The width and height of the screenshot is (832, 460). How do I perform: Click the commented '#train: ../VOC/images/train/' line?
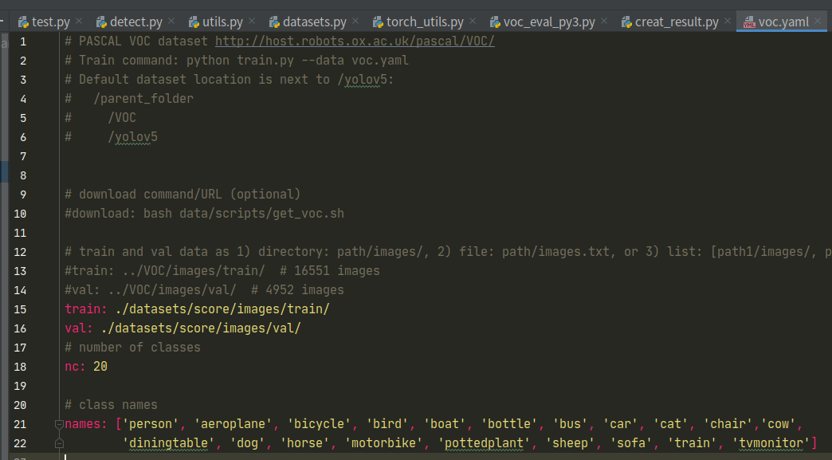222,270
